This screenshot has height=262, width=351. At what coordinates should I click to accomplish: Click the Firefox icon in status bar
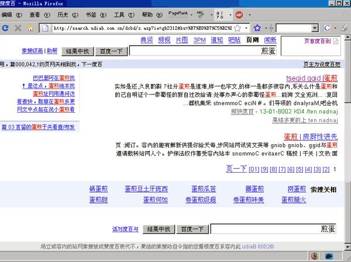click(x=315, y=256)
